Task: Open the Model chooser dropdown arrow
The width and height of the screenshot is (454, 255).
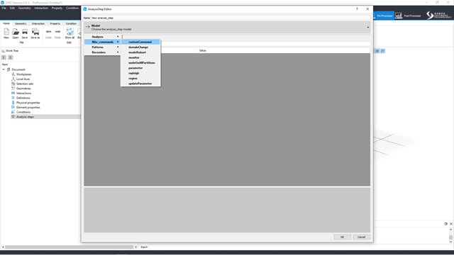Action: tap(368, 28)
